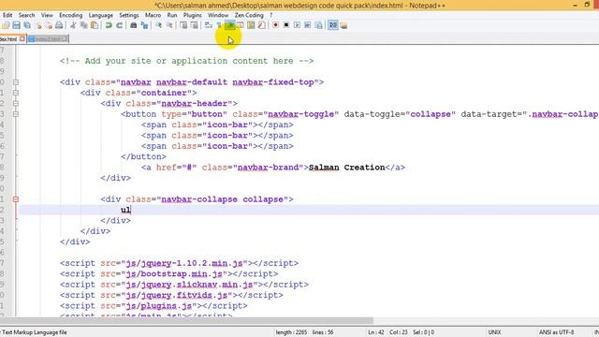Click the Zoom Out toolbar icon
599x337 pixels.
[x=169, y=25]
